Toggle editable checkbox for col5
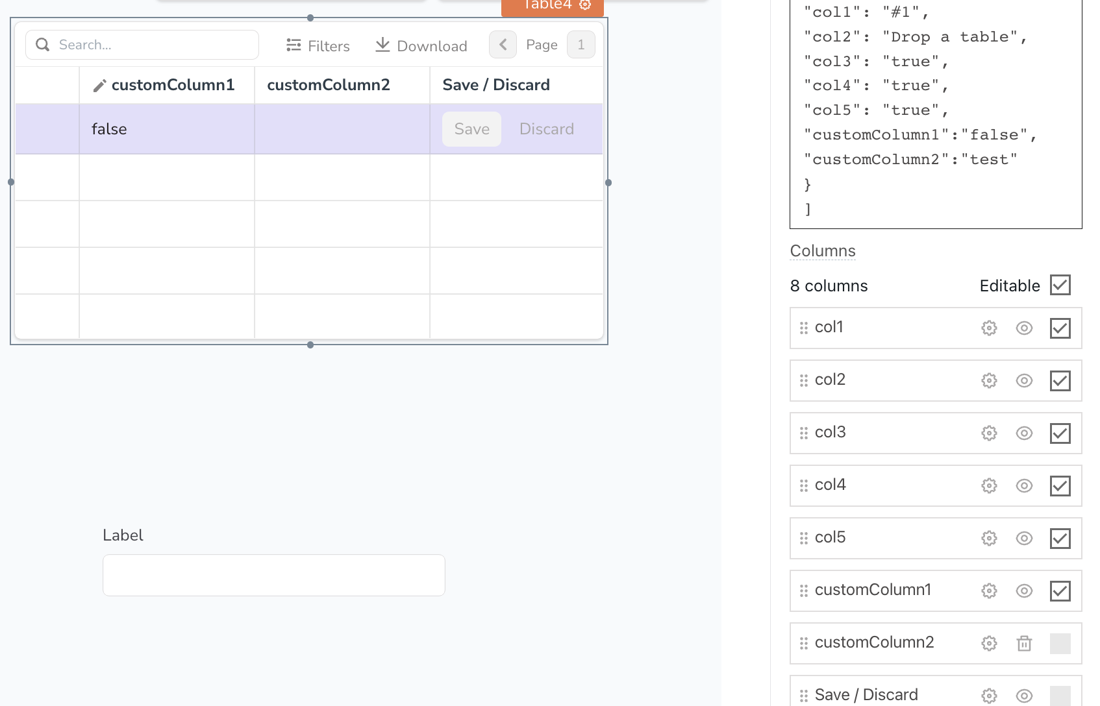 point(1060,539)
